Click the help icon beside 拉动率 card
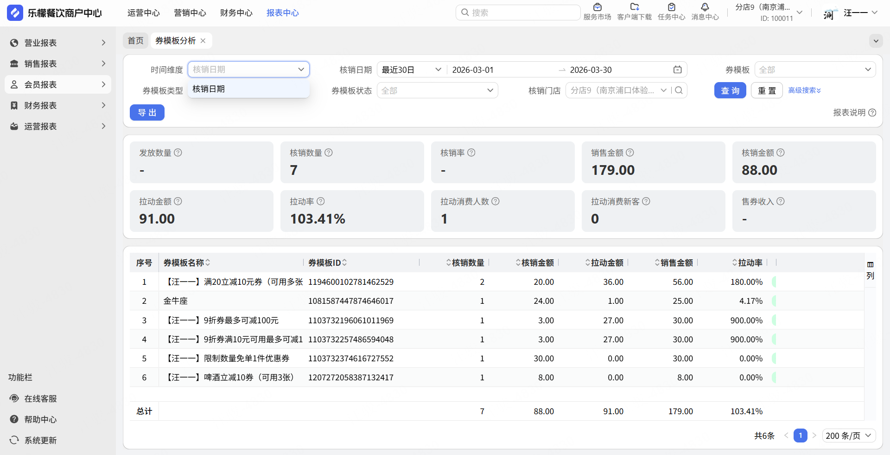The height and width of the screenshot is (455, 890). click(321, 201)
